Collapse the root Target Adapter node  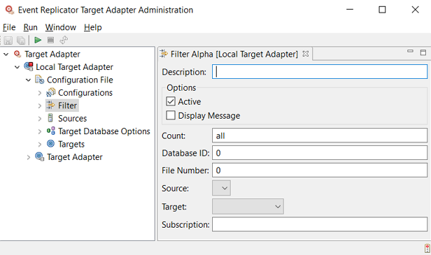click(x=6, y=54)
